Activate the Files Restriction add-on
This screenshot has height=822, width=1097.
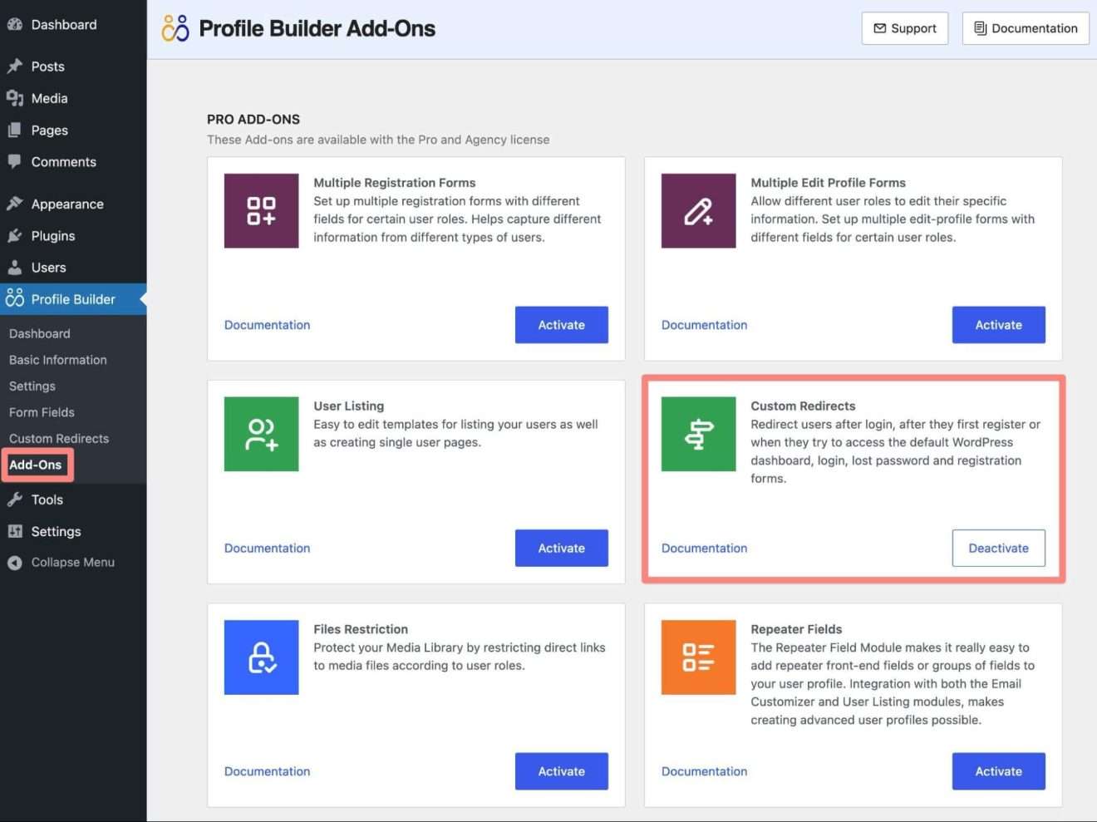tap(562, 771)
